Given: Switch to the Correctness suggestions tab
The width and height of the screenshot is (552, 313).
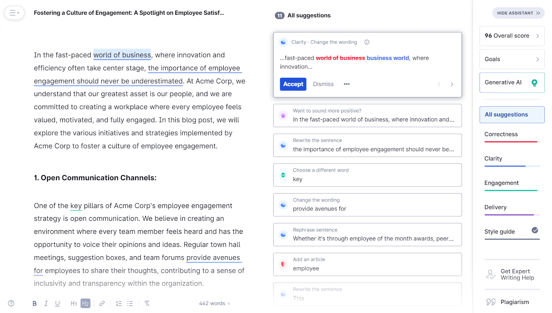Looking at the screenshot, I should 501,134.
